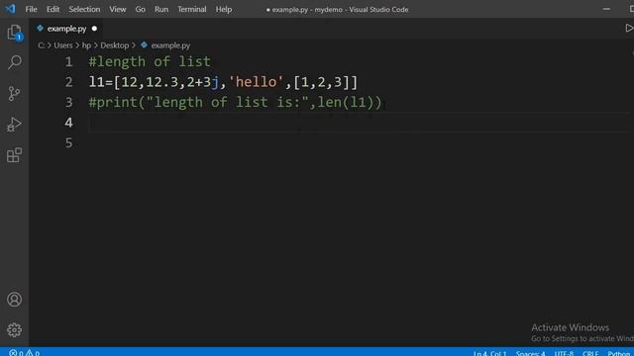
Task: Open the Accounts icon
Action: click(x=14, y=300)
